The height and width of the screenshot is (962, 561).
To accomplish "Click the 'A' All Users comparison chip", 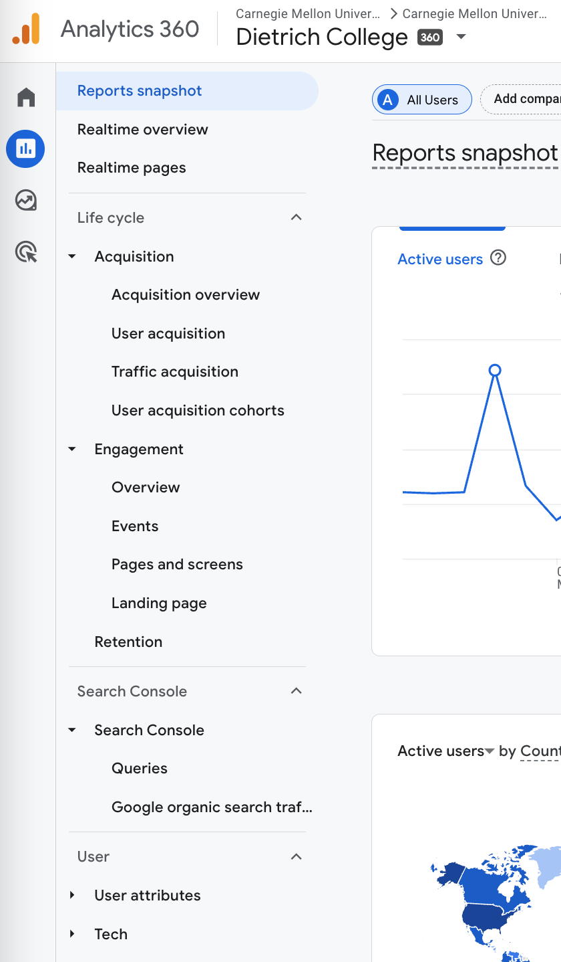I will (422, 100).
